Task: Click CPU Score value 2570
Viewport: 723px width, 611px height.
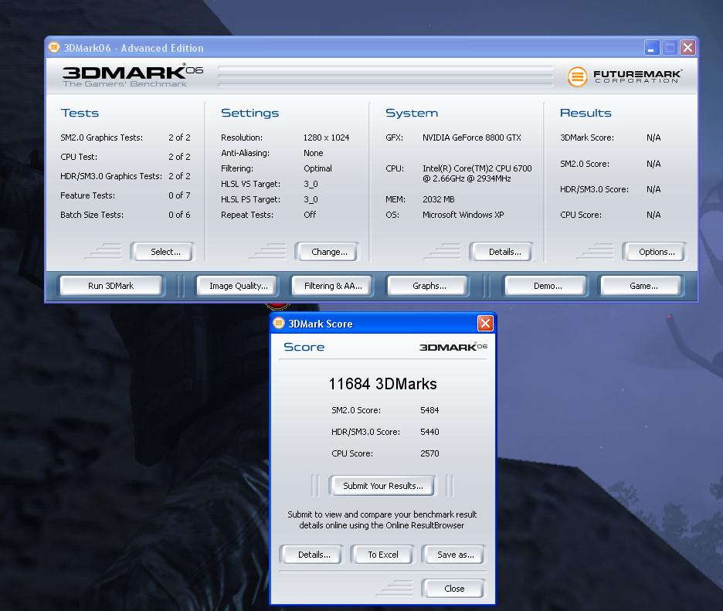Action: click(429, 453)
